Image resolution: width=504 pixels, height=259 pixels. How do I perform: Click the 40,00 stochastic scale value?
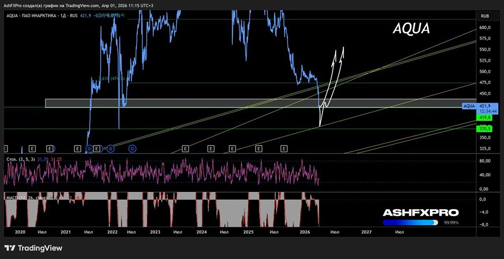tap(484, 175)
